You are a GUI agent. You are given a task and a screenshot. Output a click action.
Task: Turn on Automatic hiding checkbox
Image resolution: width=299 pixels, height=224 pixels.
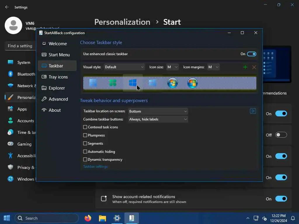[85, 152]
